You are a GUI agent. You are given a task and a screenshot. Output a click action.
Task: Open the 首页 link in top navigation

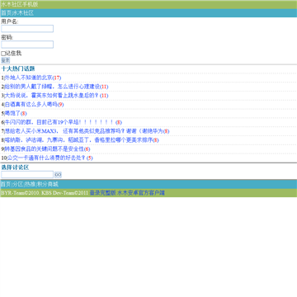(7, 13)
